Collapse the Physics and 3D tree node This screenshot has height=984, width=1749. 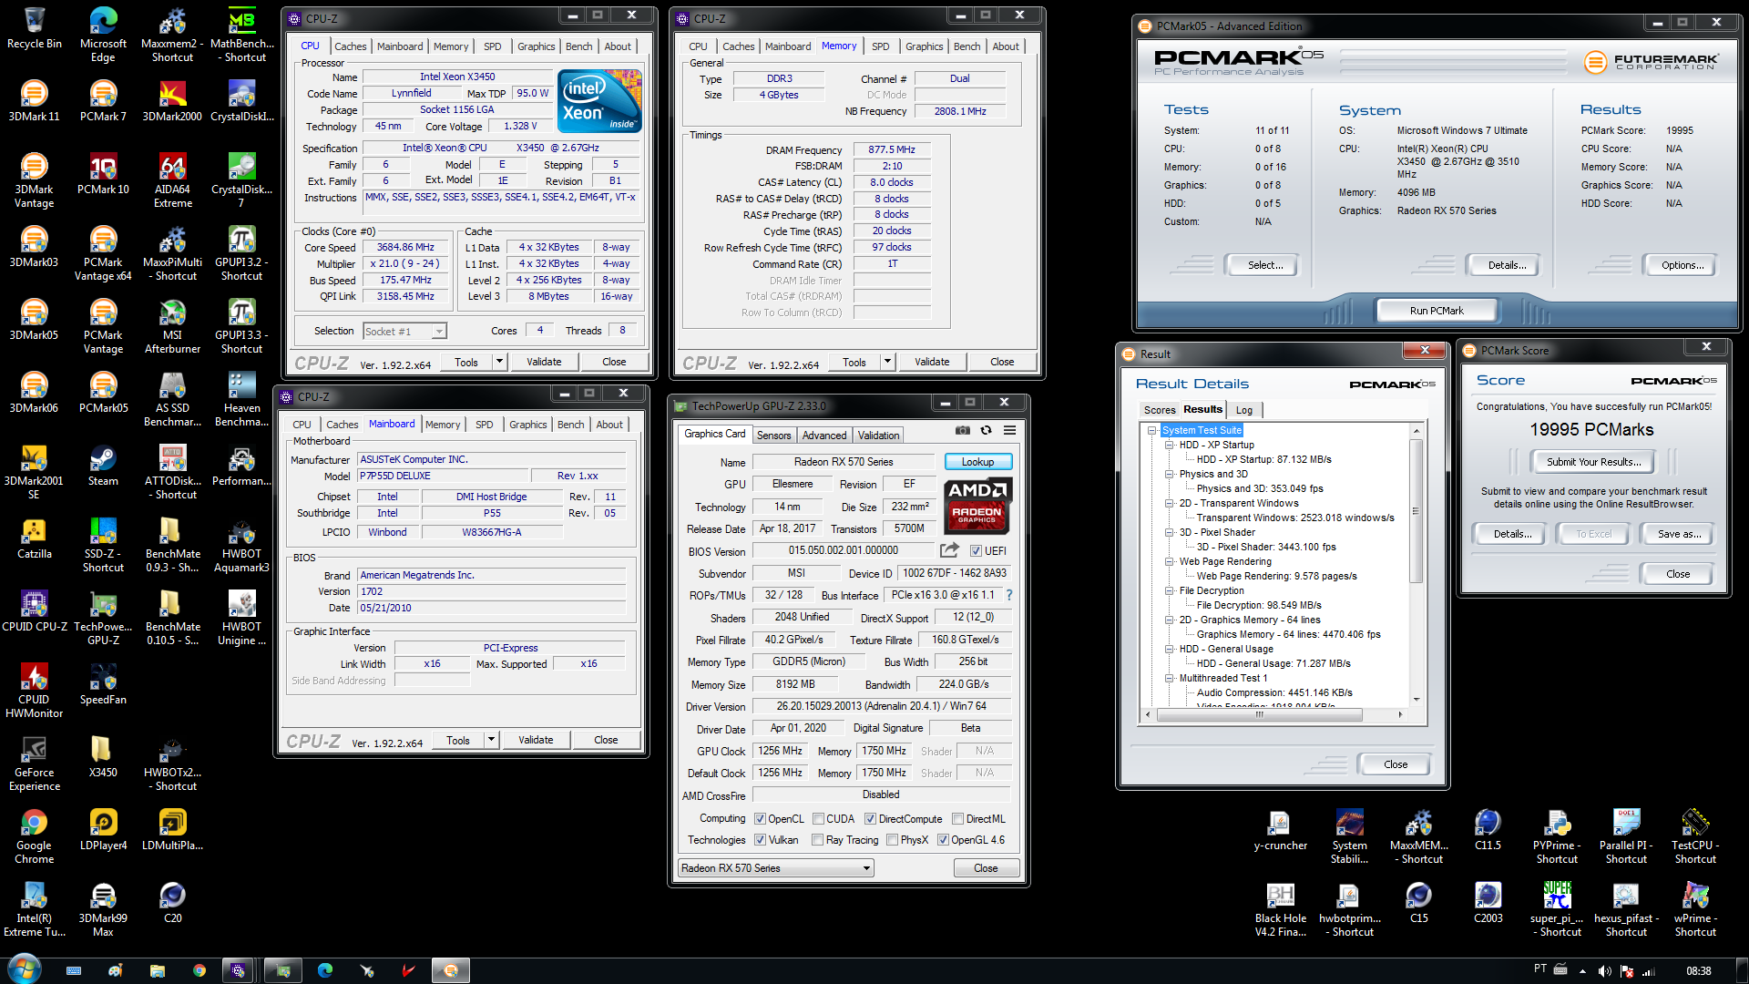pyautogui.click(x=1170, y=475)
